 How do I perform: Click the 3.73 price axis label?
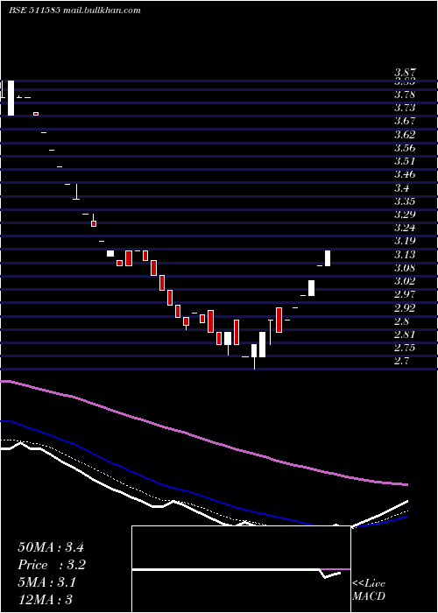405,108
